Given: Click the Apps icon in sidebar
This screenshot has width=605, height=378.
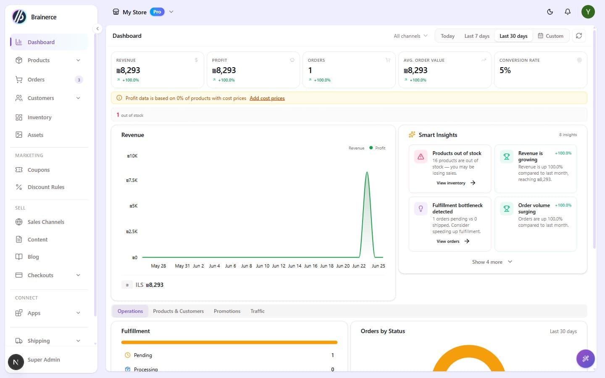Looking at the screenshot, I should (x=19, y=313).
